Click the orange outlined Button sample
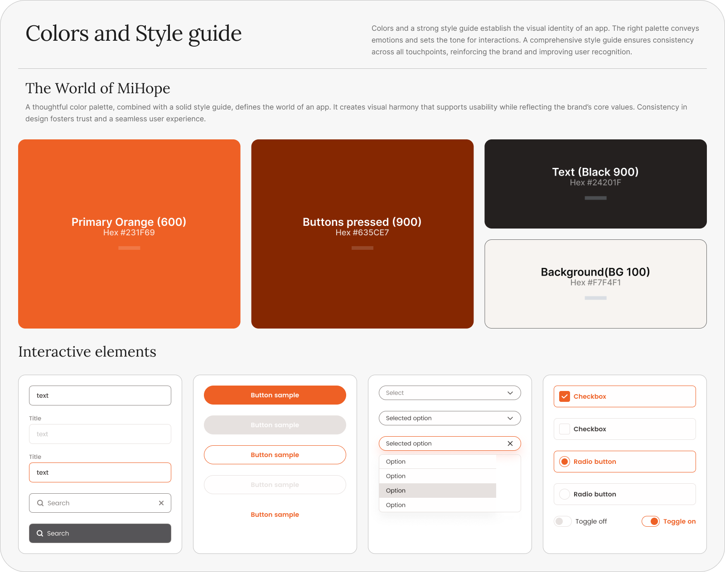This screenshot has width=725, height=572. (x=275, y=455)
